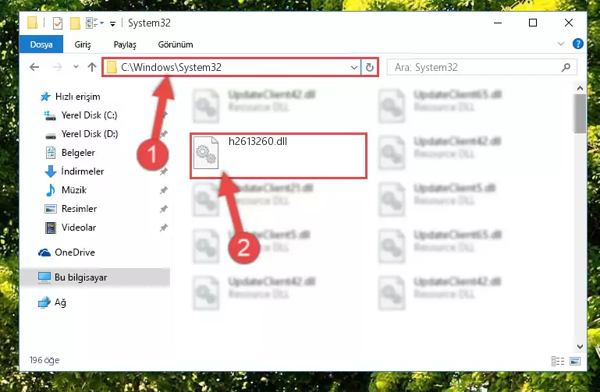Open the Müzik folder in the sidebar
Screen dimensions: 600x392
pos(66,190)
